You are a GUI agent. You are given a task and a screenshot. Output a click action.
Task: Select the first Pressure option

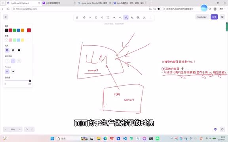click(7, 71)
